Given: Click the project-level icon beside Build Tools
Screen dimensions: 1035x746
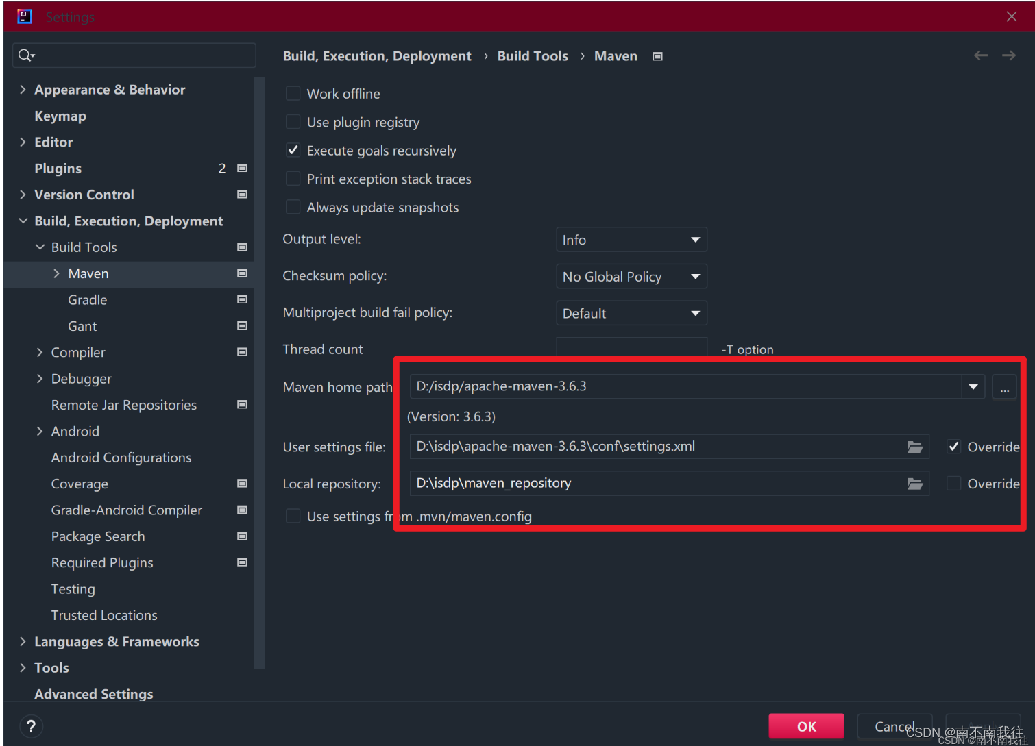Looking at the screenshot, I should (242, 247).
